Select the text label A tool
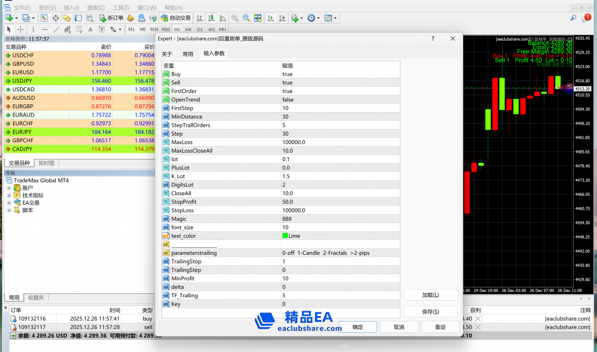This screenshot has width=597, height=352. [x=91, y=29]
